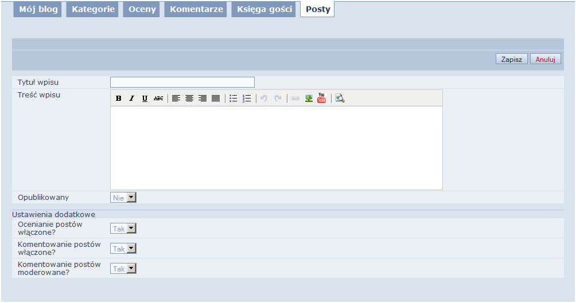The width and height of the screenshot is (576, 303).
Task: Open the Opublikowany dropdown showing Nie
Action: 123,198
